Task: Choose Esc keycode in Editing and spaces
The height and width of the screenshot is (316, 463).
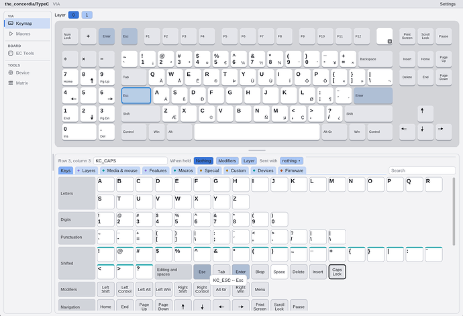Action: 202,272
